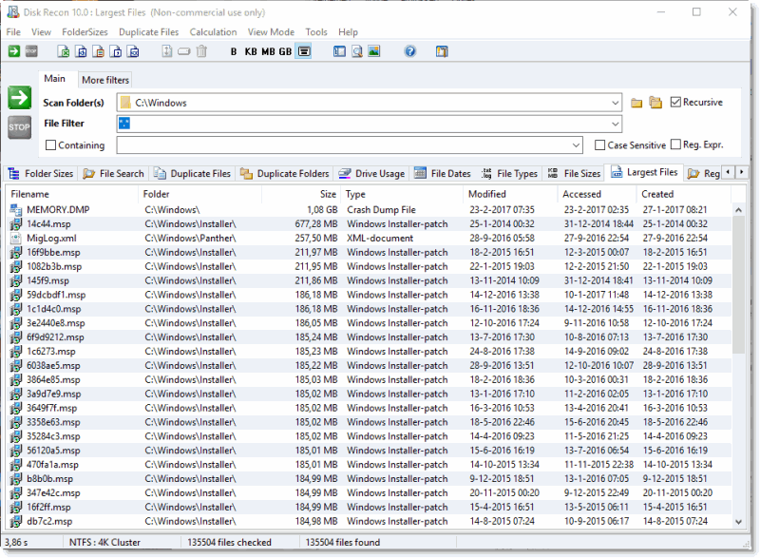This screenshot has width=760, height=558.
Task: Open the Containing text dropdown
Action: [x=576, y=144]
